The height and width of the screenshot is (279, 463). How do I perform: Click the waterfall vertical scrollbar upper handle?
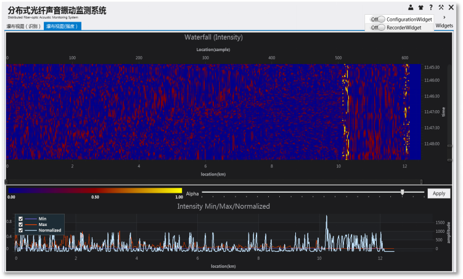coord(449,146)
